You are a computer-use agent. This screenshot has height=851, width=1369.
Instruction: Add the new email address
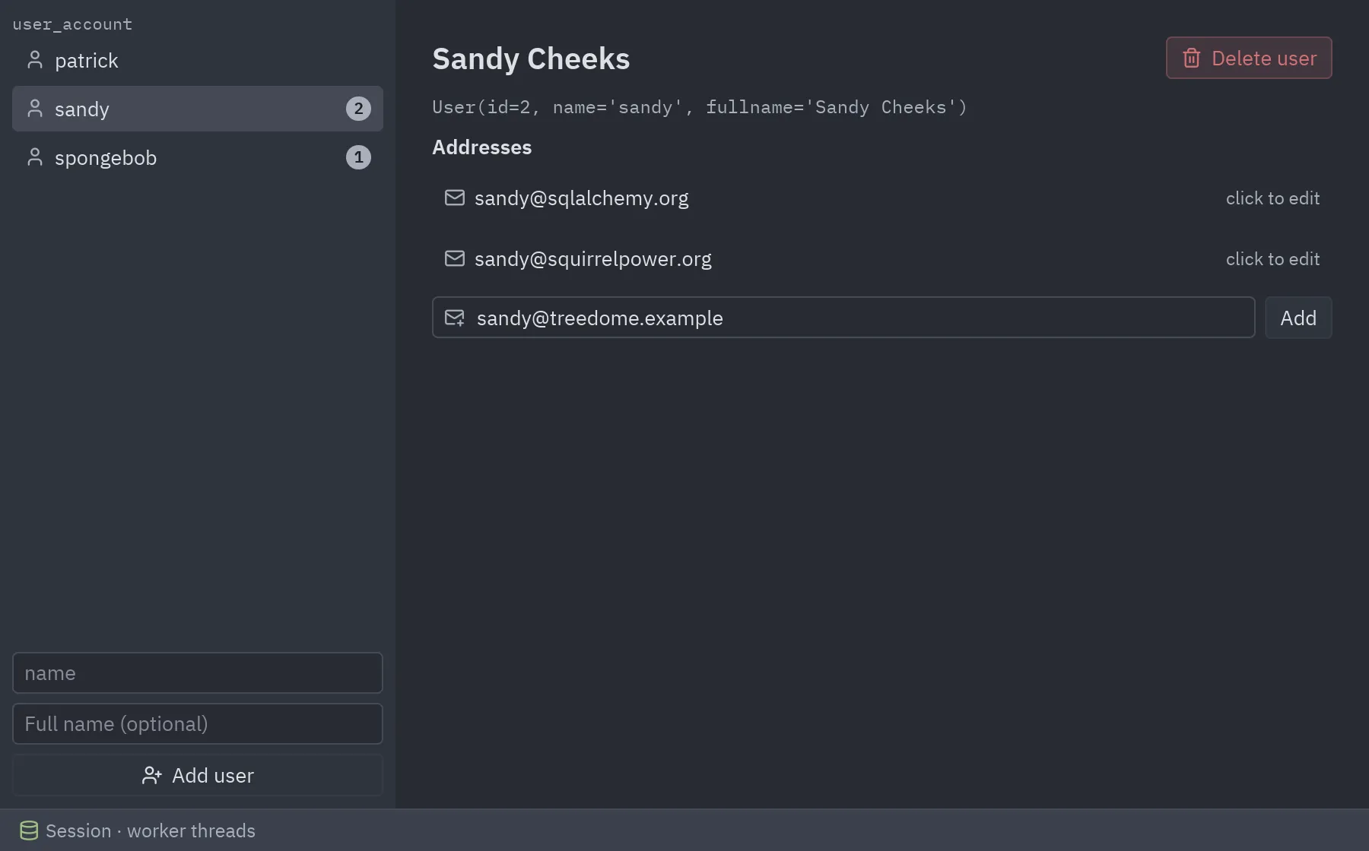click(1298, 318)
